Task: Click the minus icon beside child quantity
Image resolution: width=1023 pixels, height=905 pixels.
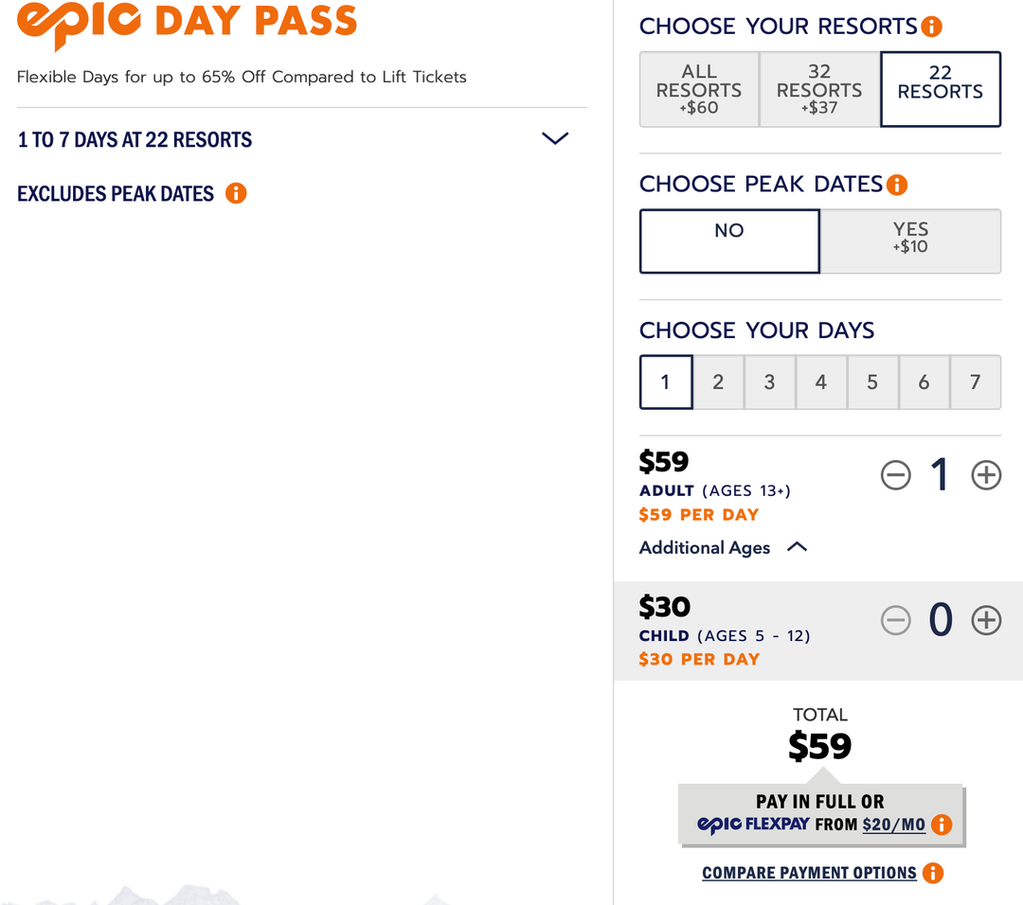Action: (x=895, y=620)
